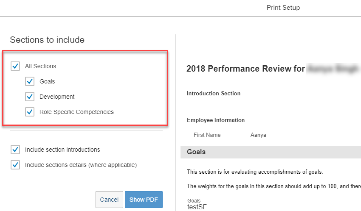The image size is (361, 211).
Task: Select the Introduction Section heading in preview
Action: coord(214,94)
